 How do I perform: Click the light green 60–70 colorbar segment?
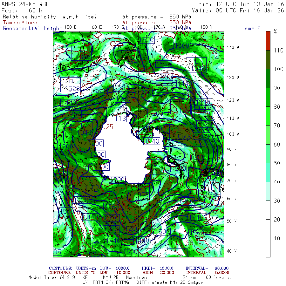pos(268,135)
